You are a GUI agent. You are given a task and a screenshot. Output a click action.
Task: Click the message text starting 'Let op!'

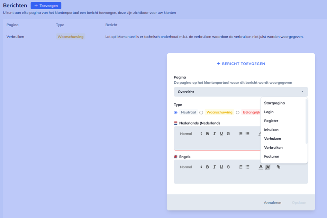pyautogui.click(x=205, y=37)
